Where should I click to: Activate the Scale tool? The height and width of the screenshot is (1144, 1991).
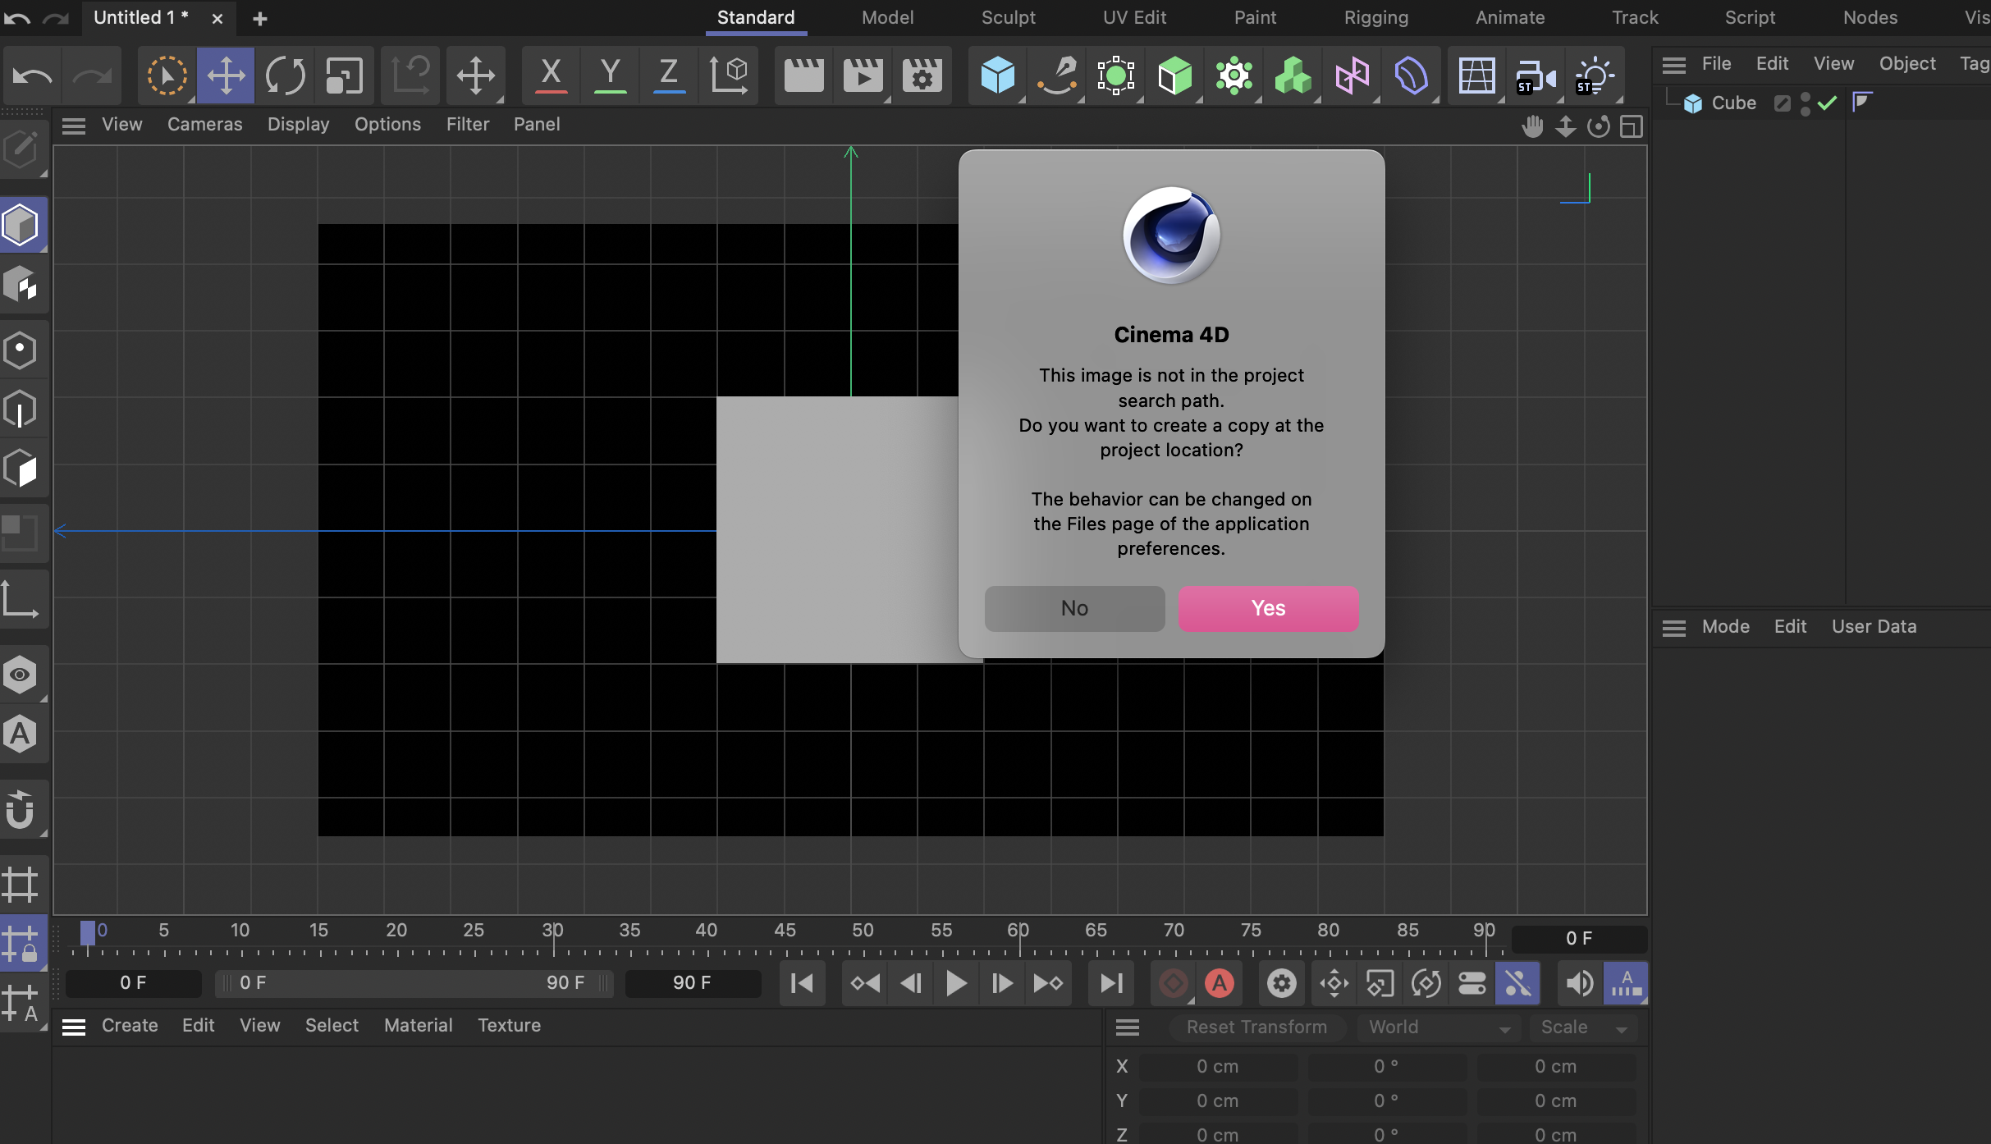point(344,76)
